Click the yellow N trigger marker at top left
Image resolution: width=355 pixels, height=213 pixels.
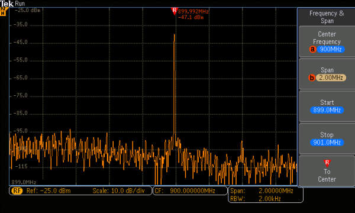[3, 12]
